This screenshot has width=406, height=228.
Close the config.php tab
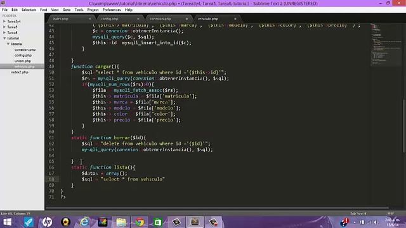click(x=138, y=19)
